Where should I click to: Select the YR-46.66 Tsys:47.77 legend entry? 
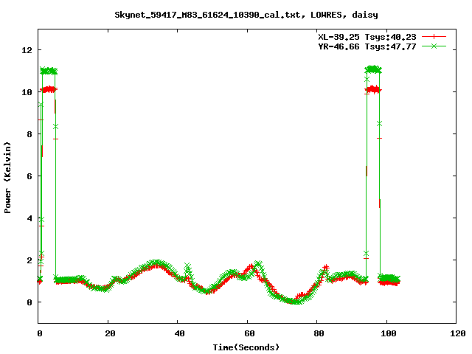(x=364, y=46)
